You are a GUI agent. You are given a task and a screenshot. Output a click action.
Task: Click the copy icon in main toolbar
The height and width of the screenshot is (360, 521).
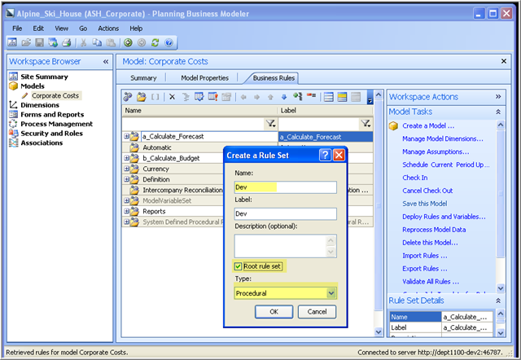(97, 42)
